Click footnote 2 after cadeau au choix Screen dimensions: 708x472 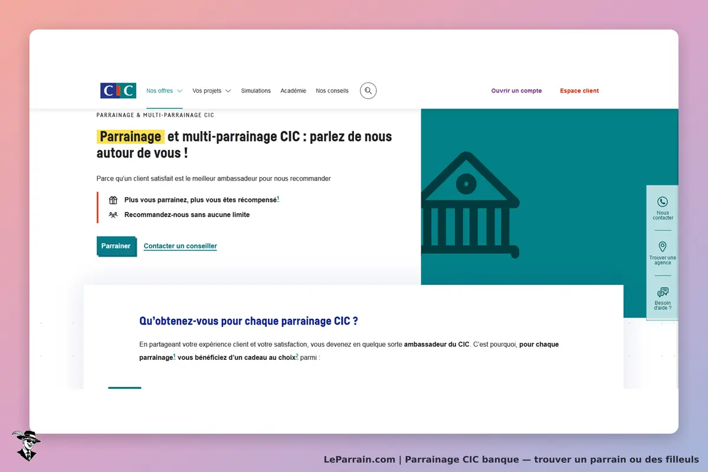click(x=297, y=356)
